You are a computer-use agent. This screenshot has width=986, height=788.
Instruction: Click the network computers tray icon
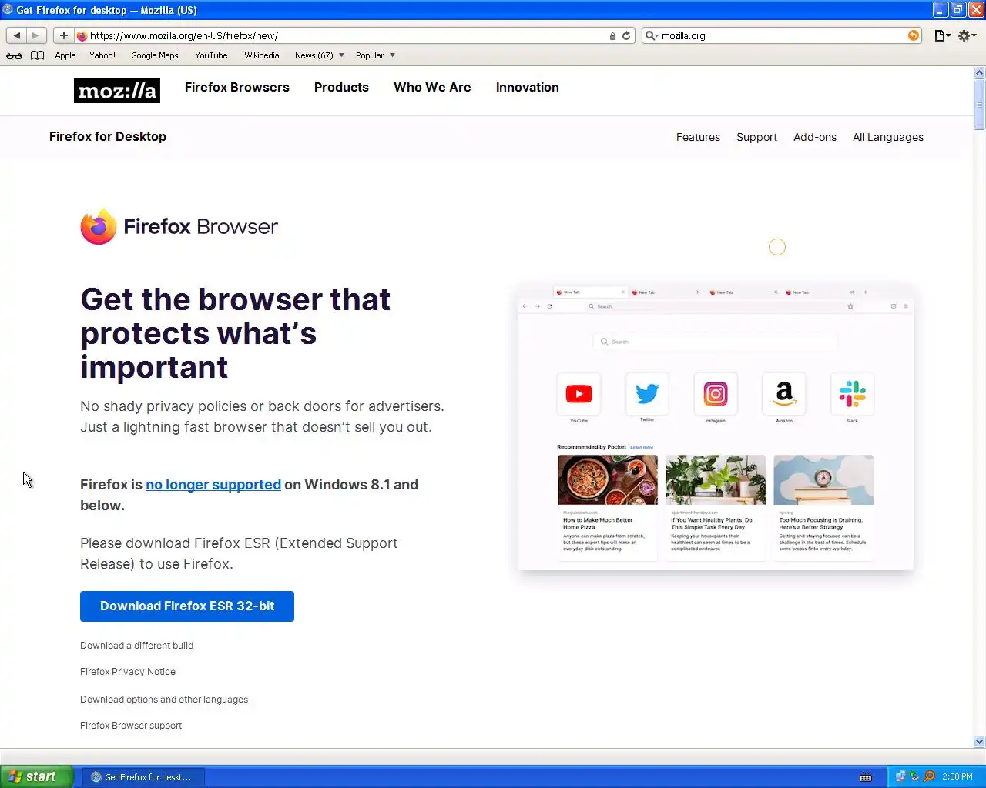pyautogui.click(x=900, y=776)
